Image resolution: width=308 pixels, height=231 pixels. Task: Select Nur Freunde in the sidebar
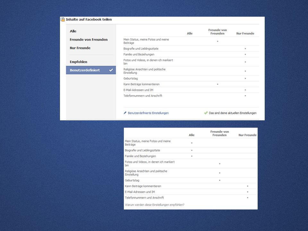80,48
